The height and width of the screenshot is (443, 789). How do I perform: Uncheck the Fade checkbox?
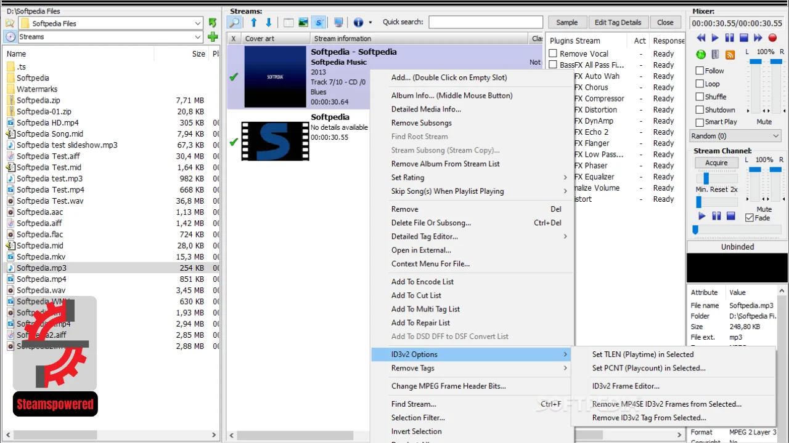[x=750, y=218]
